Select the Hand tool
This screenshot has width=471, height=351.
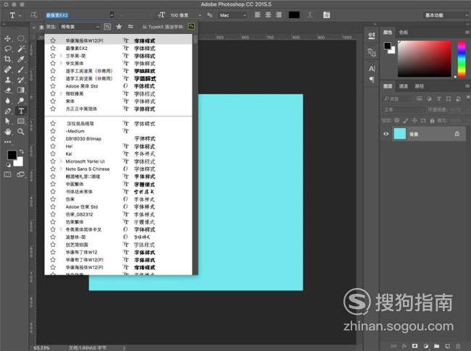pos(7,132)
